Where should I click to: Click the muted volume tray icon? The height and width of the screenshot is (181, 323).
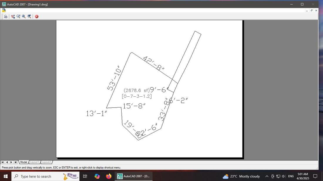(284, 176)
